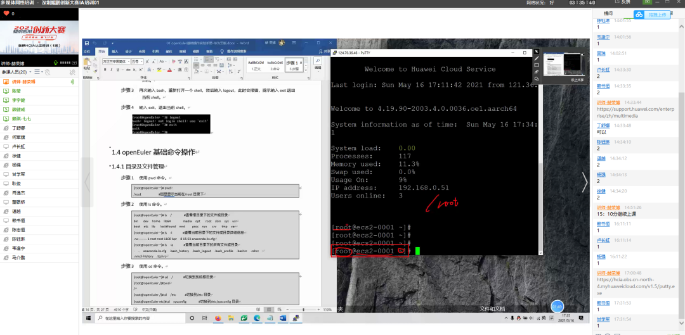Click the blue cloud upload icon
The height and width of the screenshot is (335, 685).
[x=639, y=15]
